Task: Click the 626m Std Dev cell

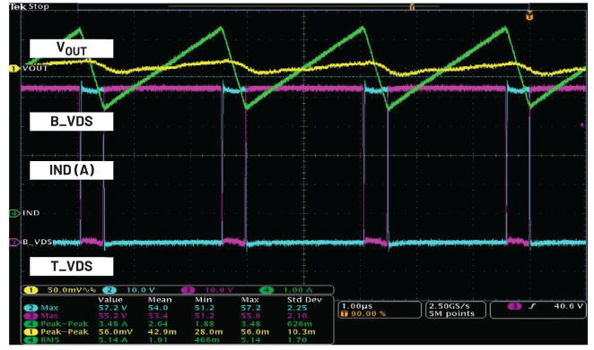Action: (x=300, y=324)
